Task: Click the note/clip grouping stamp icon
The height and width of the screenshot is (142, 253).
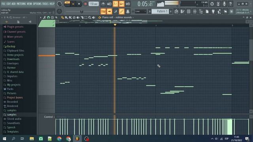Action: [x=128, y=11]
